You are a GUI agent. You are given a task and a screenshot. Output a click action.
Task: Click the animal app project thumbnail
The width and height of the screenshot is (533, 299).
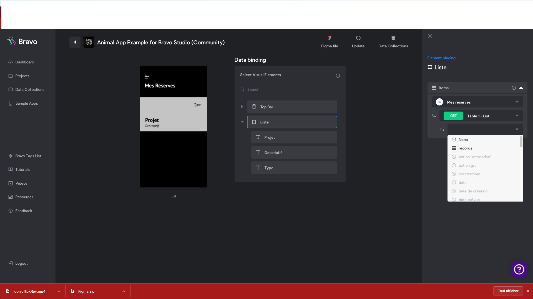click(x=89, y=42)
